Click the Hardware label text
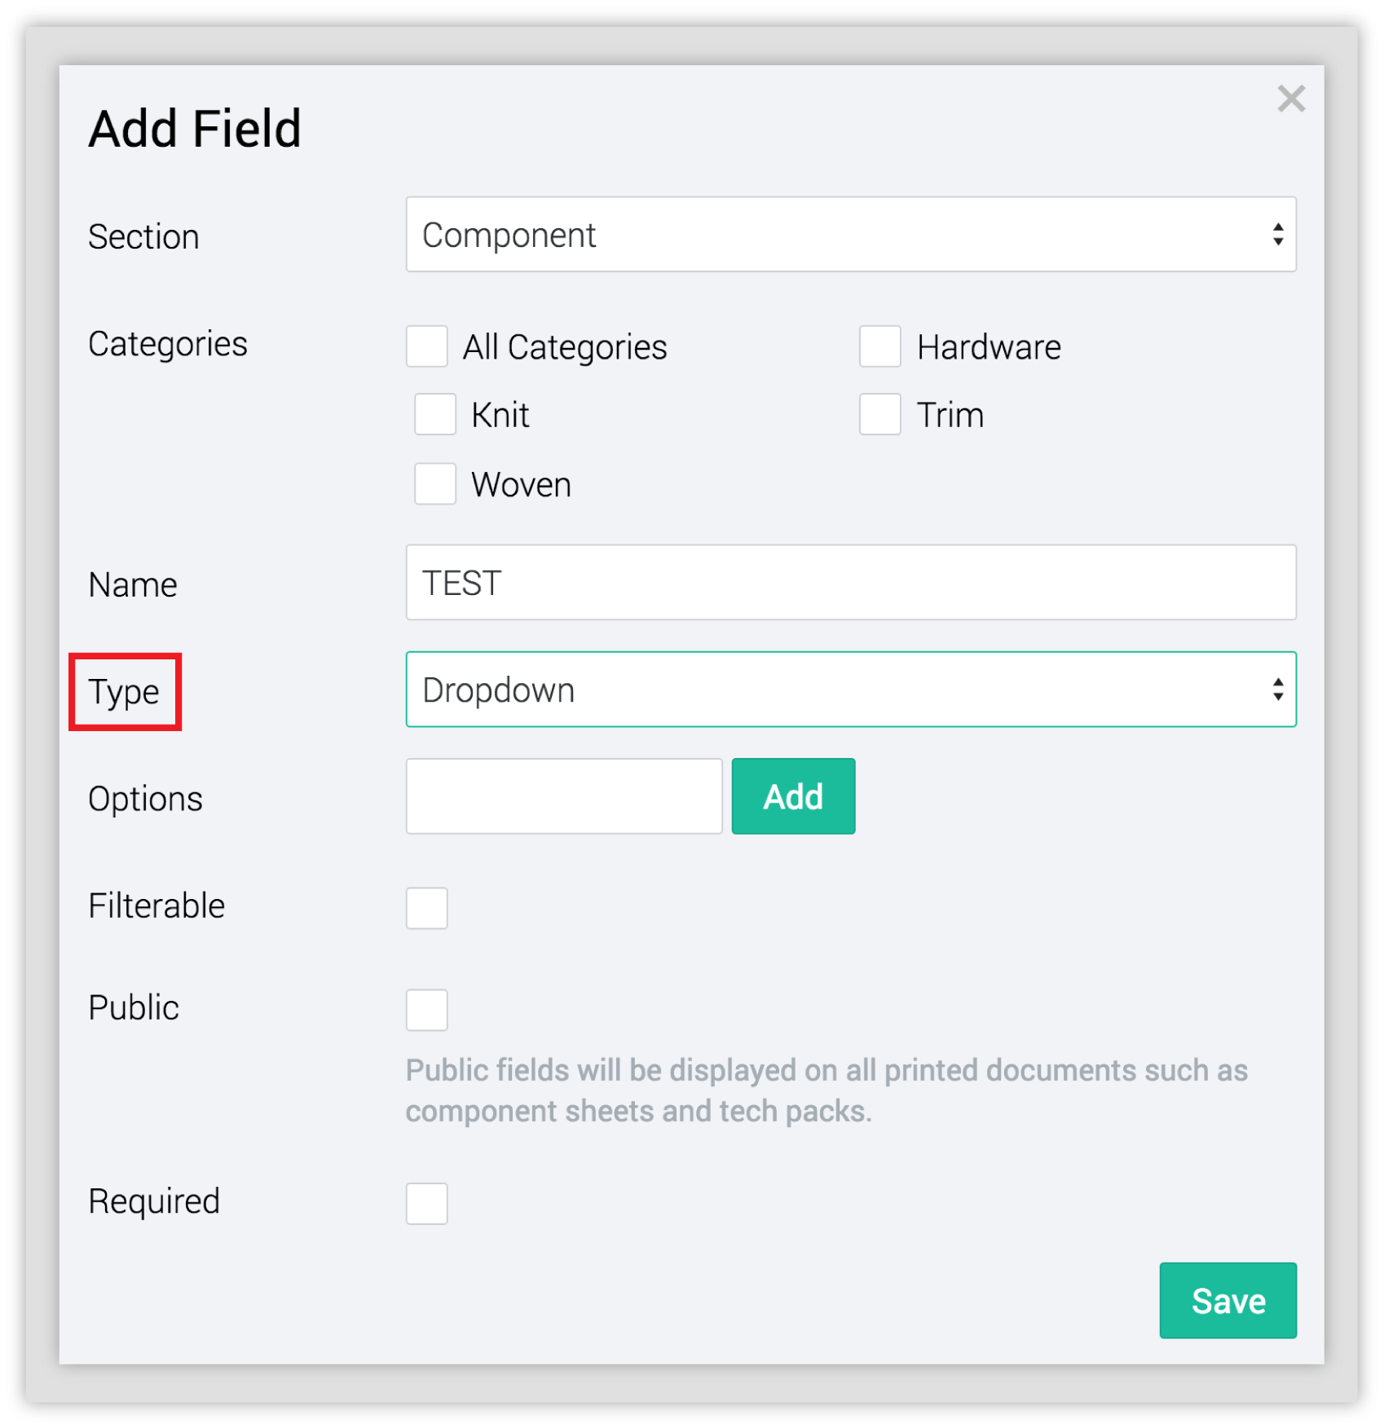Image resolution: width=1384 pixels, height=1428 pixels. click(x=988, y=348)
